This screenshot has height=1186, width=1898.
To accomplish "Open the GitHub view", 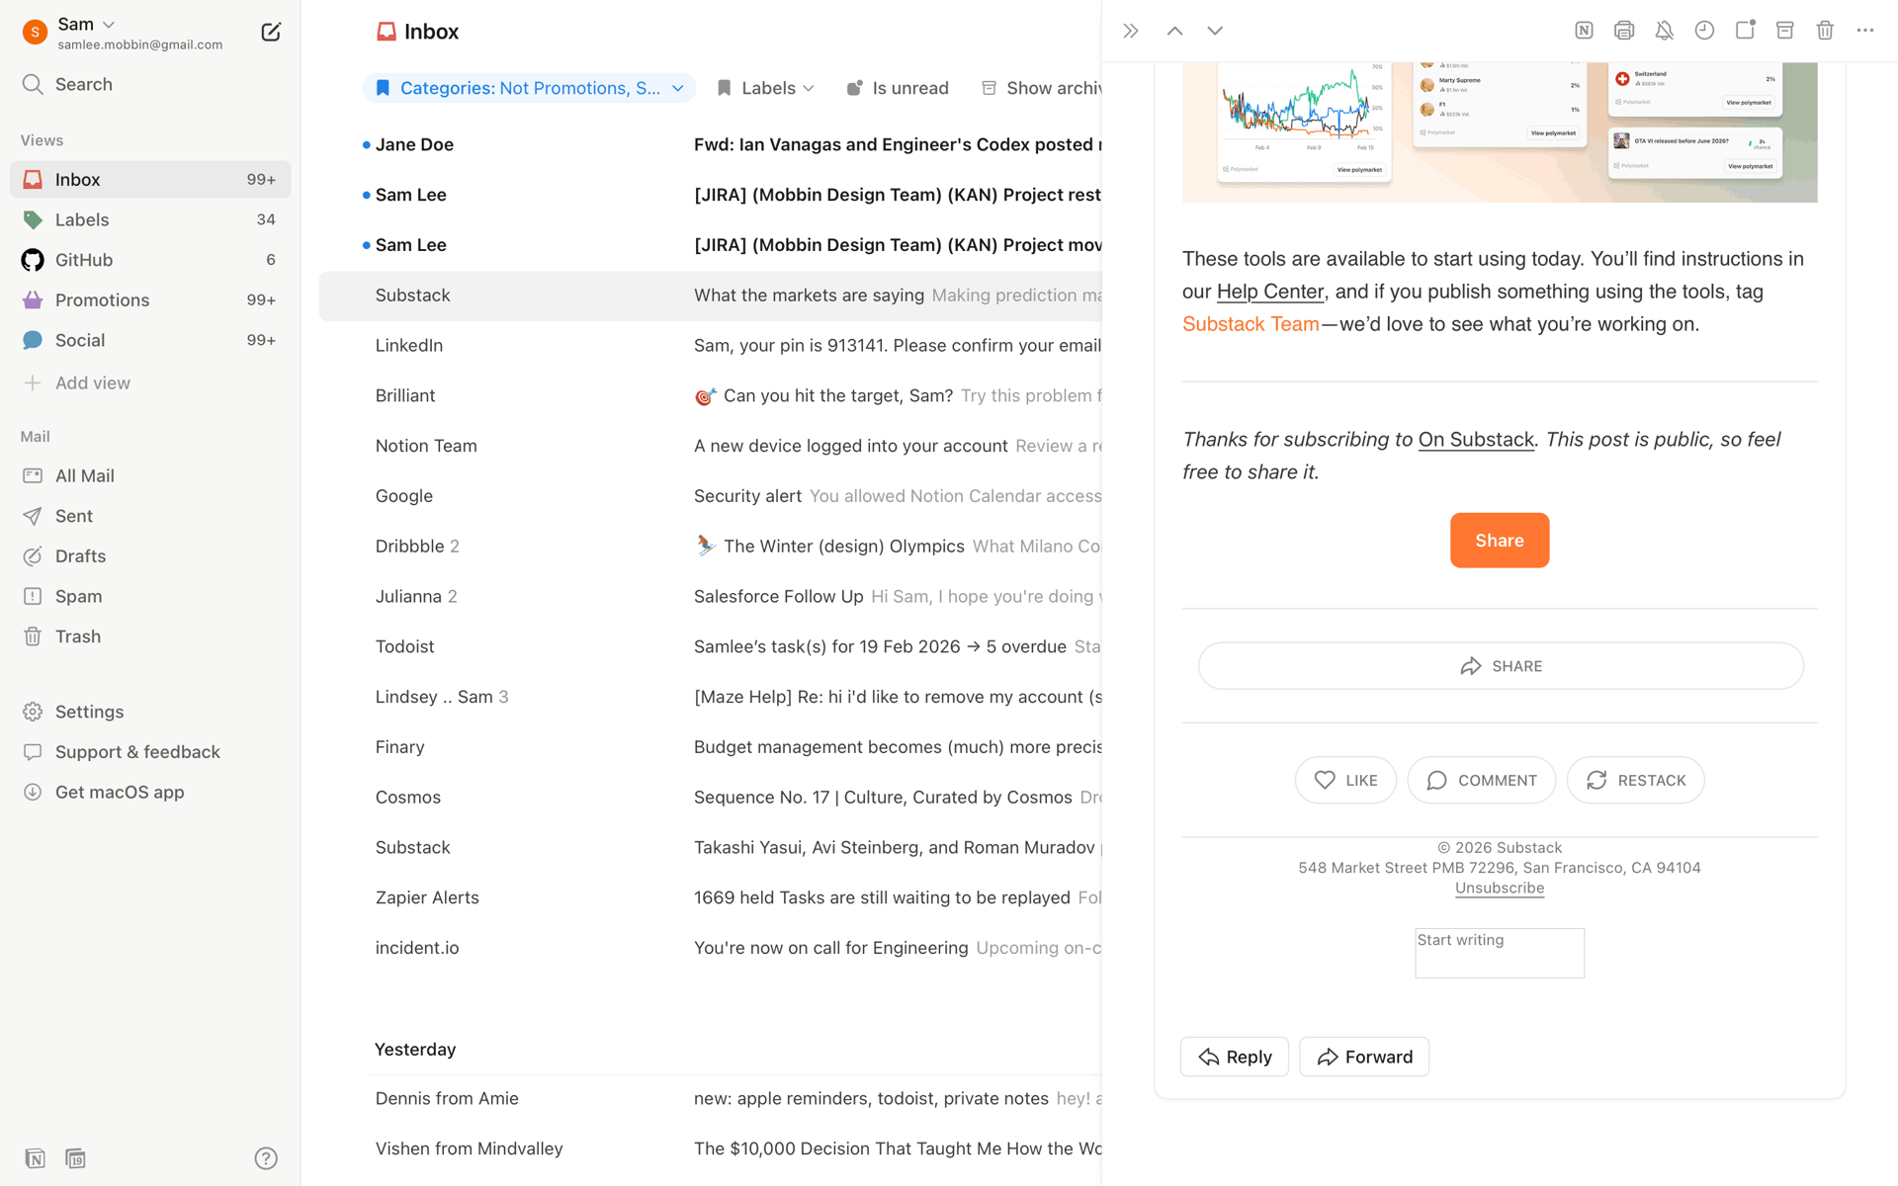I will 150,260.
